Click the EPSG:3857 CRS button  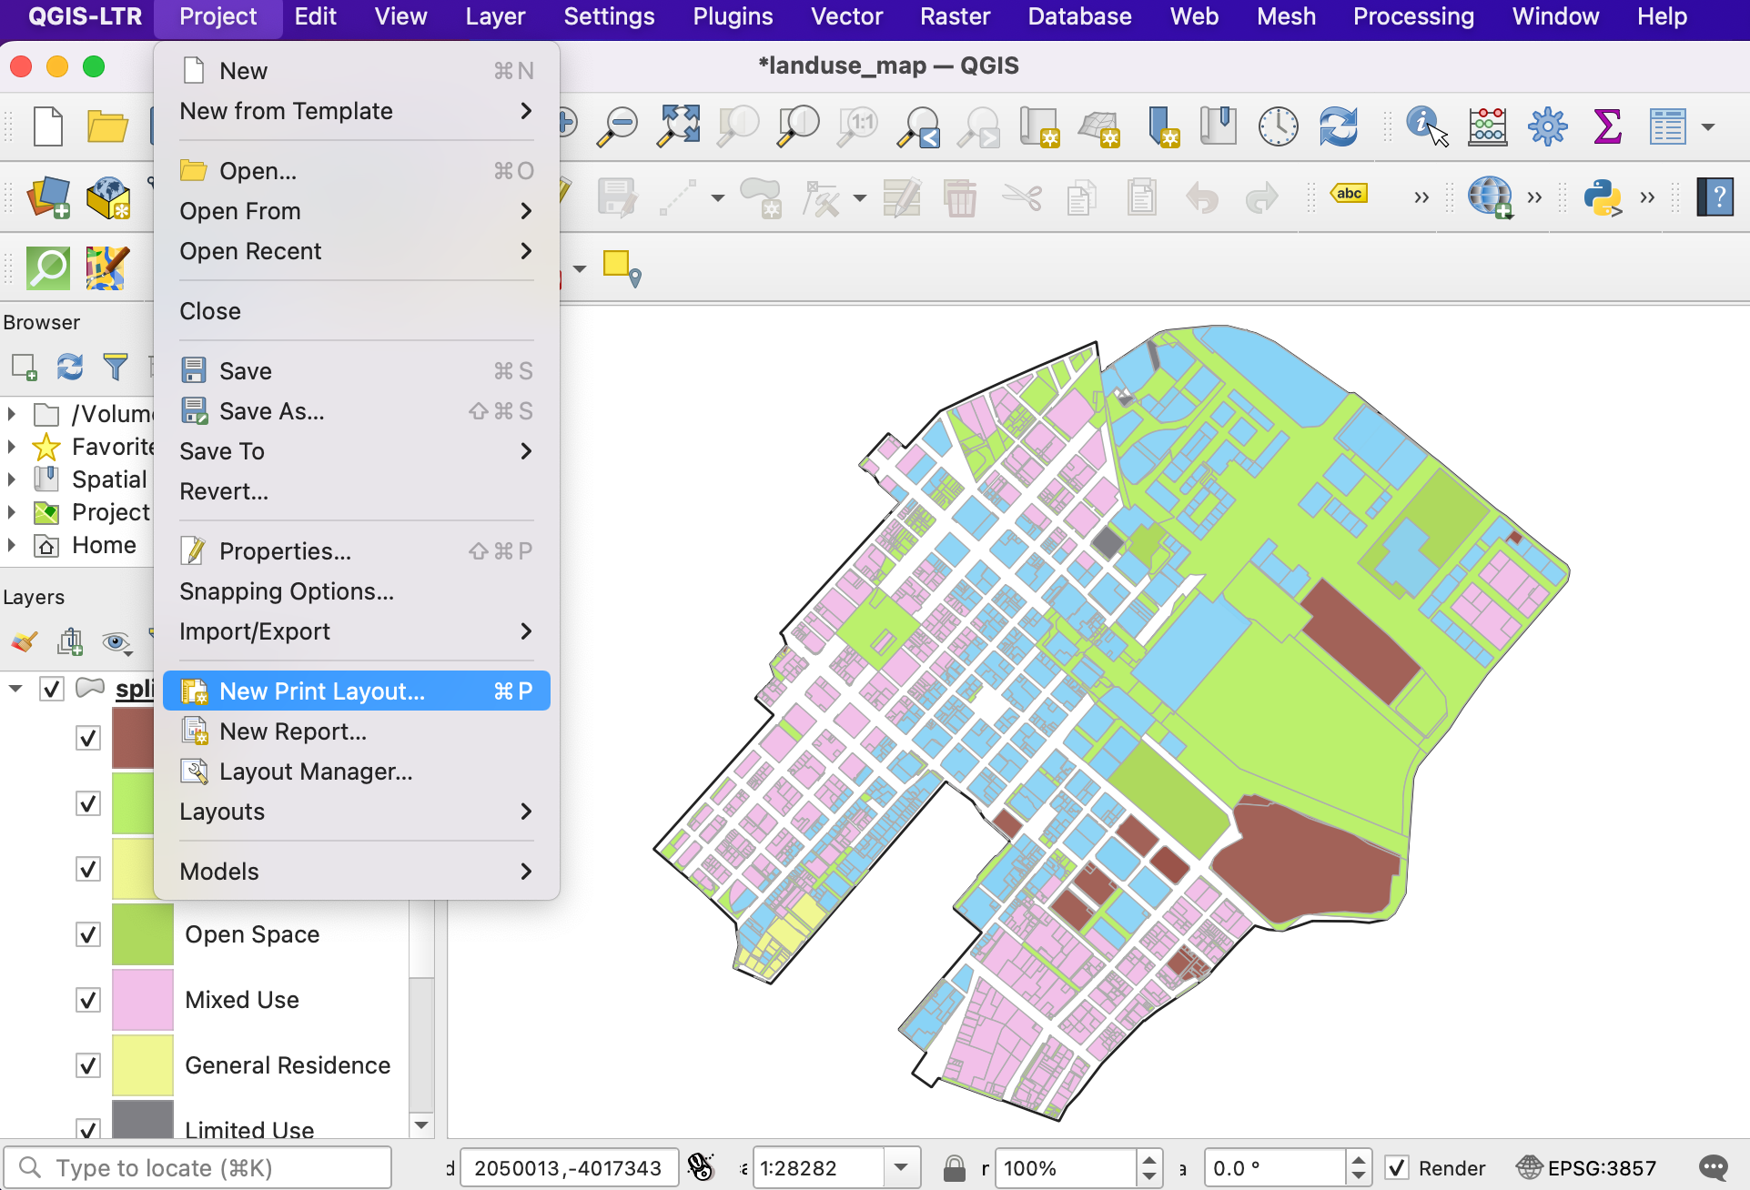[1586, 1167]
